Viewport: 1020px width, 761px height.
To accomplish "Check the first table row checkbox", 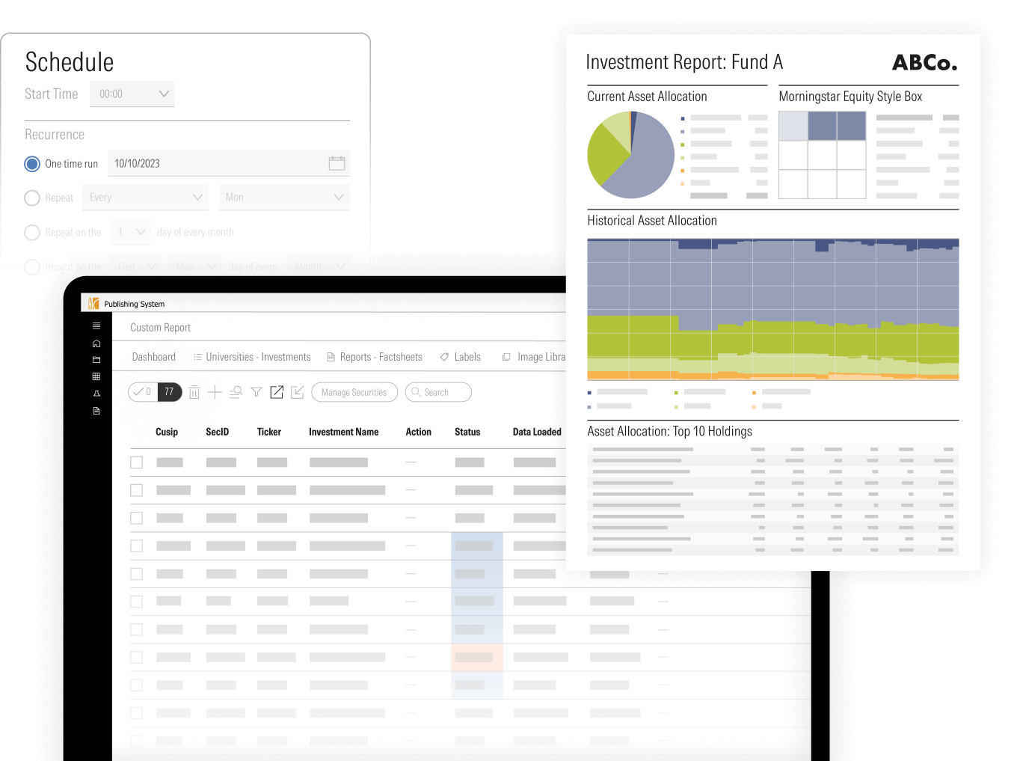I will pyautogui.click(x=137, y=462).
